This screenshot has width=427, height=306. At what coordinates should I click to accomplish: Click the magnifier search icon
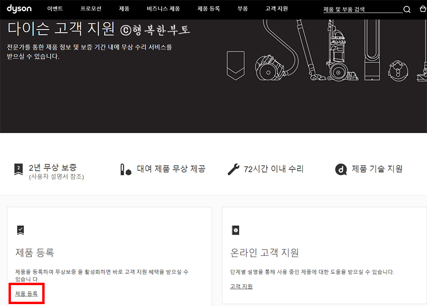click(x=407, y=9)
